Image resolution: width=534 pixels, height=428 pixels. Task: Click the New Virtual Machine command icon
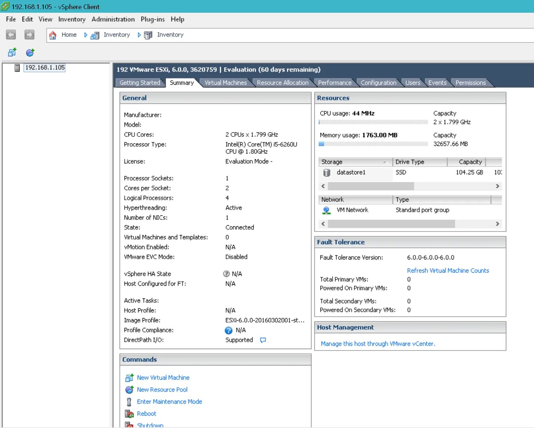[x=129, y=378]
